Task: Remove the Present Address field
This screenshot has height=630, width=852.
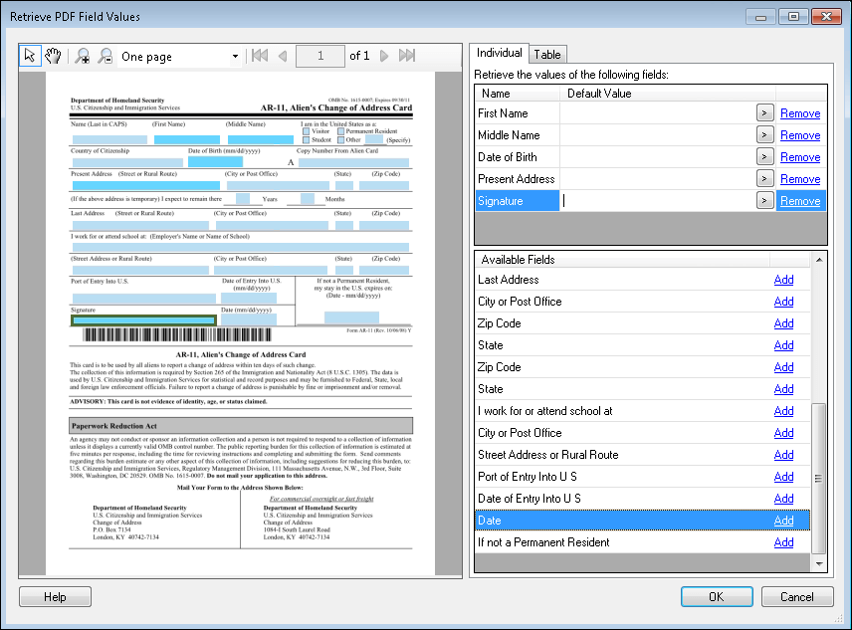Action: [800, 179]
